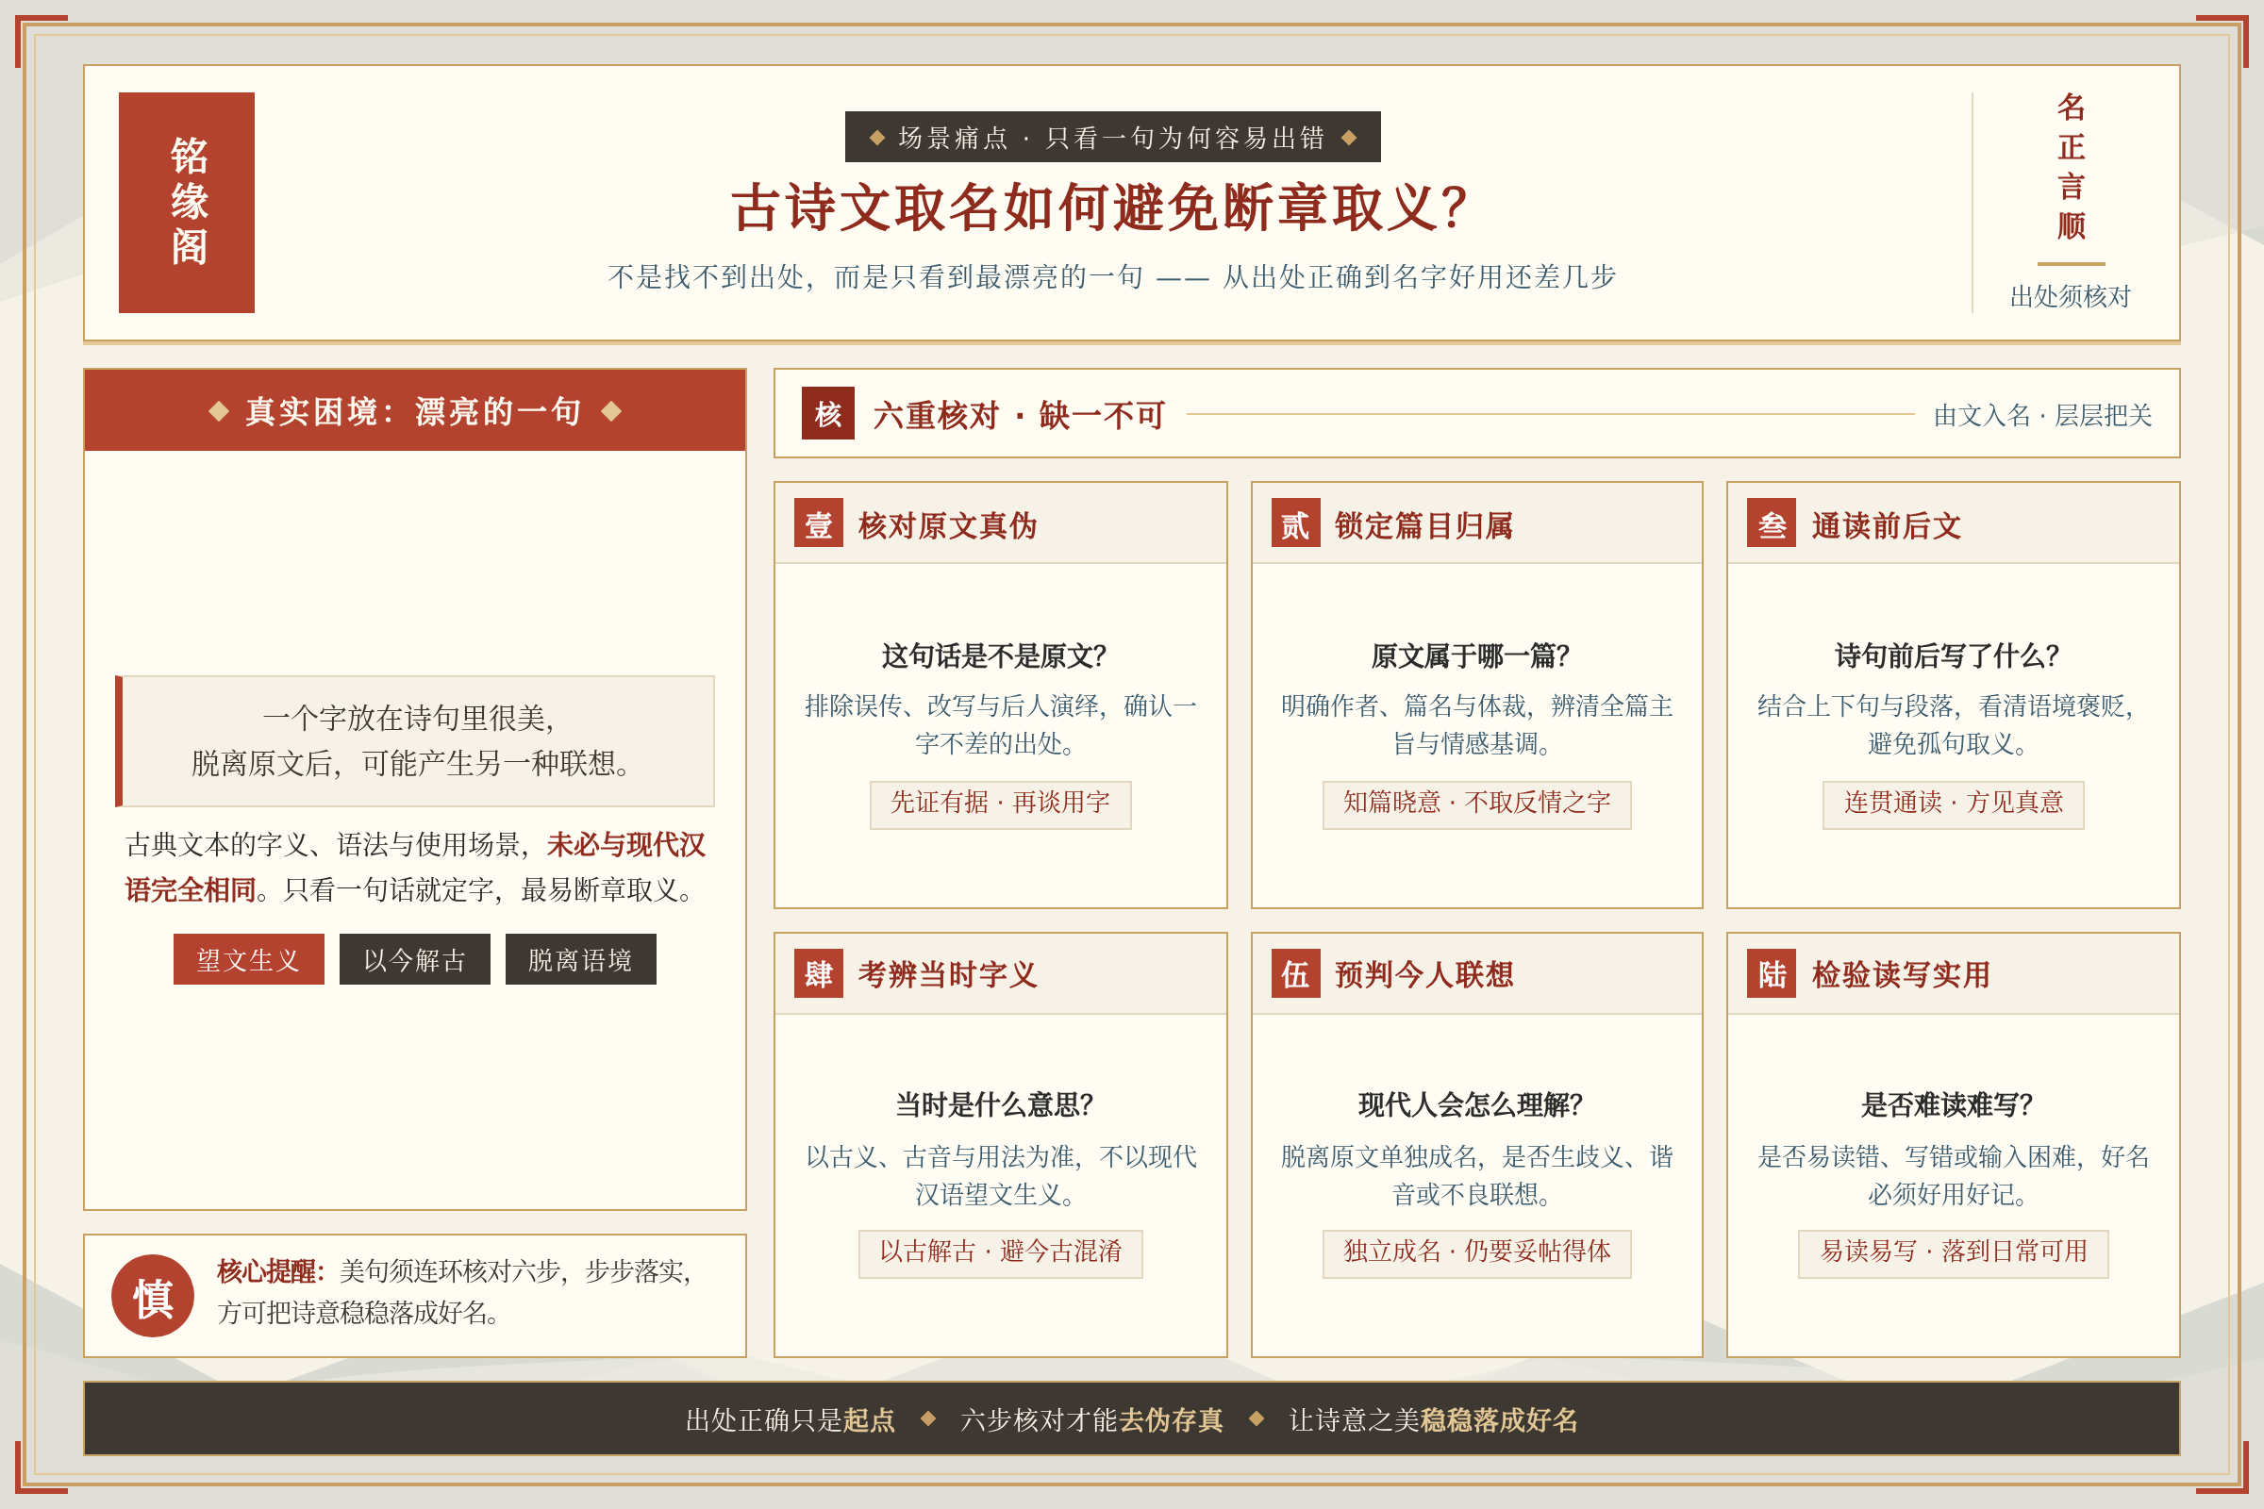Click the quote box 一个字放在诗句里很美

click(x=415, y=741)
